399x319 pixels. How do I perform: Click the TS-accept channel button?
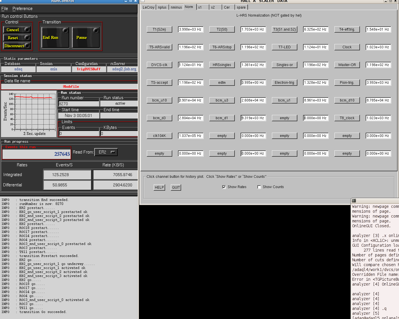tap(159, 83)
